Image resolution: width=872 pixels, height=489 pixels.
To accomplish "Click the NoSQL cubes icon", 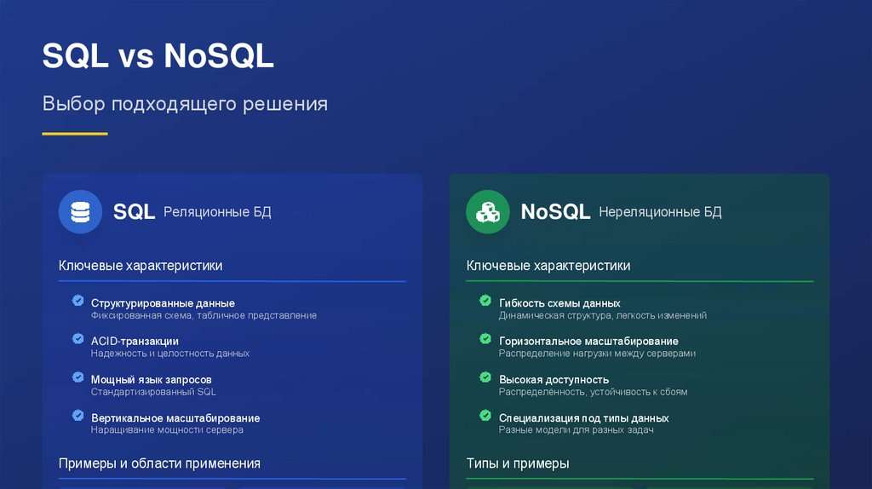I will coord(488,212).
